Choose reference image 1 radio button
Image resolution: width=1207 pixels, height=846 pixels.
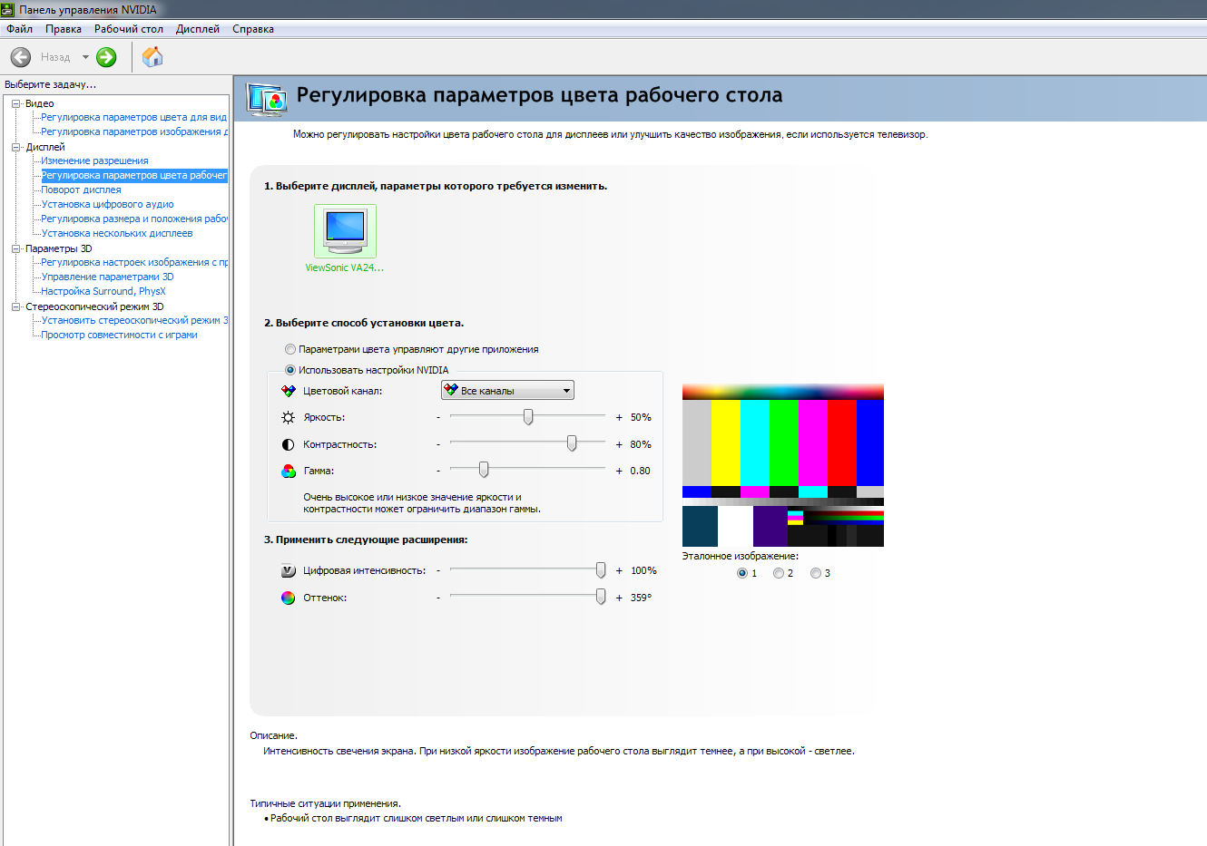pyautogui.click(x=742, y=573)
